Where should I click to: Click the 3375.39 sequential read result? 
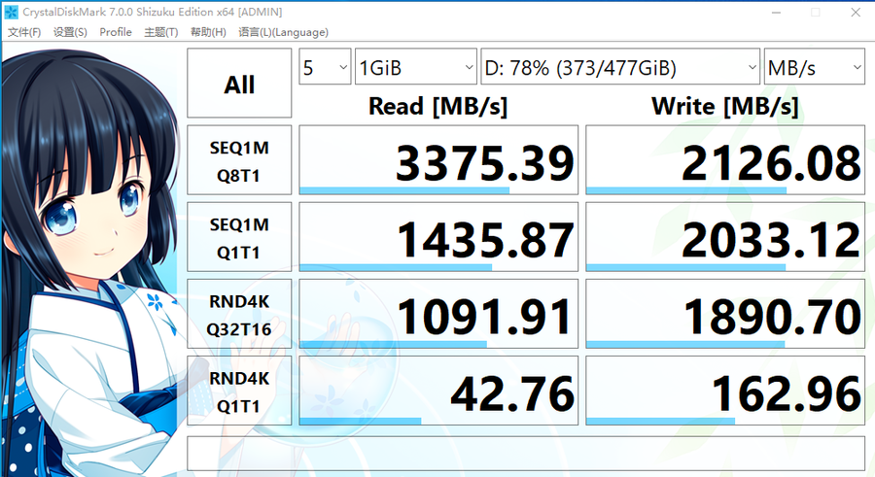437,161
